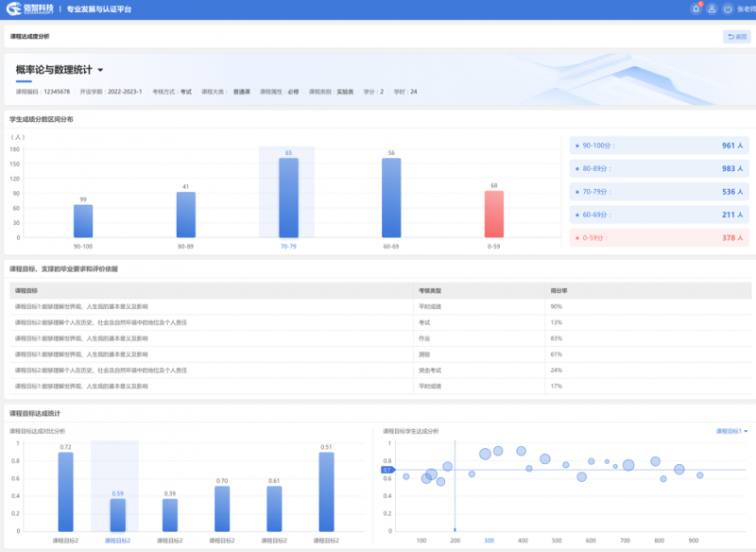Image resolution: width=756 pixels, height=552 pixels.
Task: Select the 90-100分 961人 legend row
Action: point(659,146)
